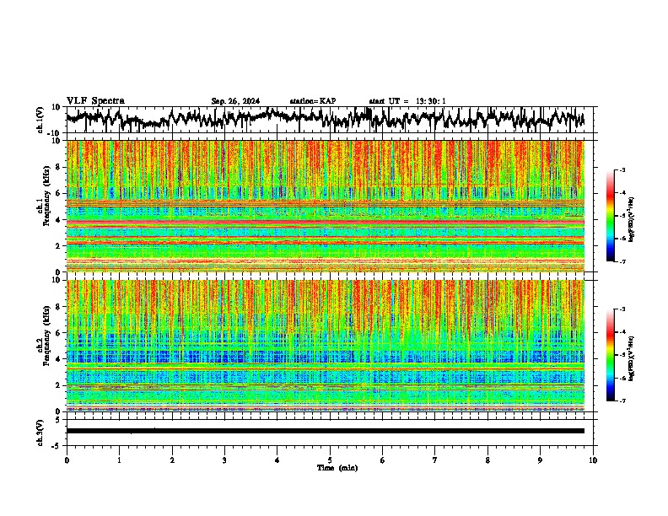Click the ch.1 "Frequency (kHz)" axis label
Image resolution: width=668 pixels, height=516 pixels.
point(46,196)
